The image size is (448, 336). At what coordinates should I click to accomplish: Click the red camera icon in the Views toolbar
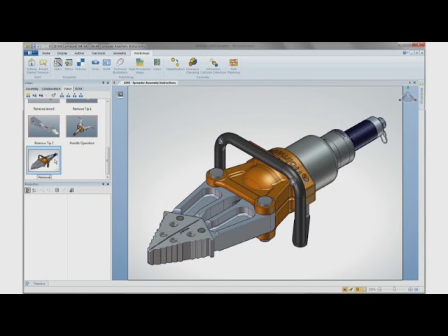tap(41, 95)
